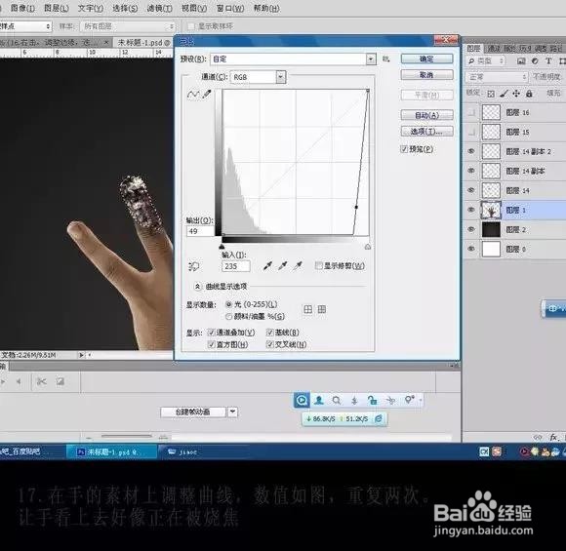
Task: Click the transition frame icon in timeline panel
Action: click(x=60, y=381)
